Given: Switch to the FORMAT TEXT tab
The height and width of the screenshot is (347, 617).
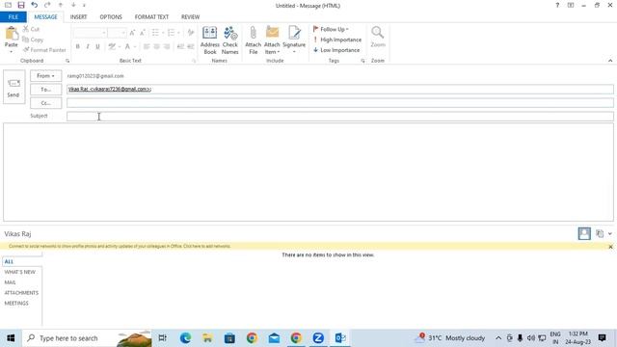Looking at the screenshot, I should coord(151,17).
